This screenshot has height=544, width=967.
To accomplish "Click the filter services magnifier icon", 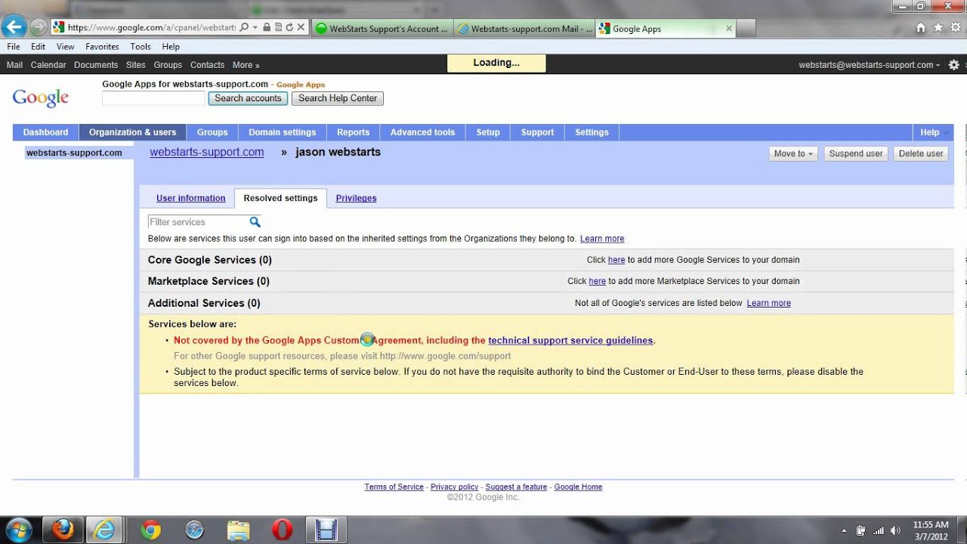I will click(x=255, y=222).
